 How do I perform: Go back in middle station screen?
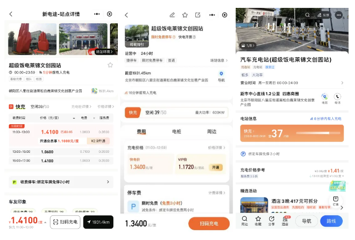126,15
